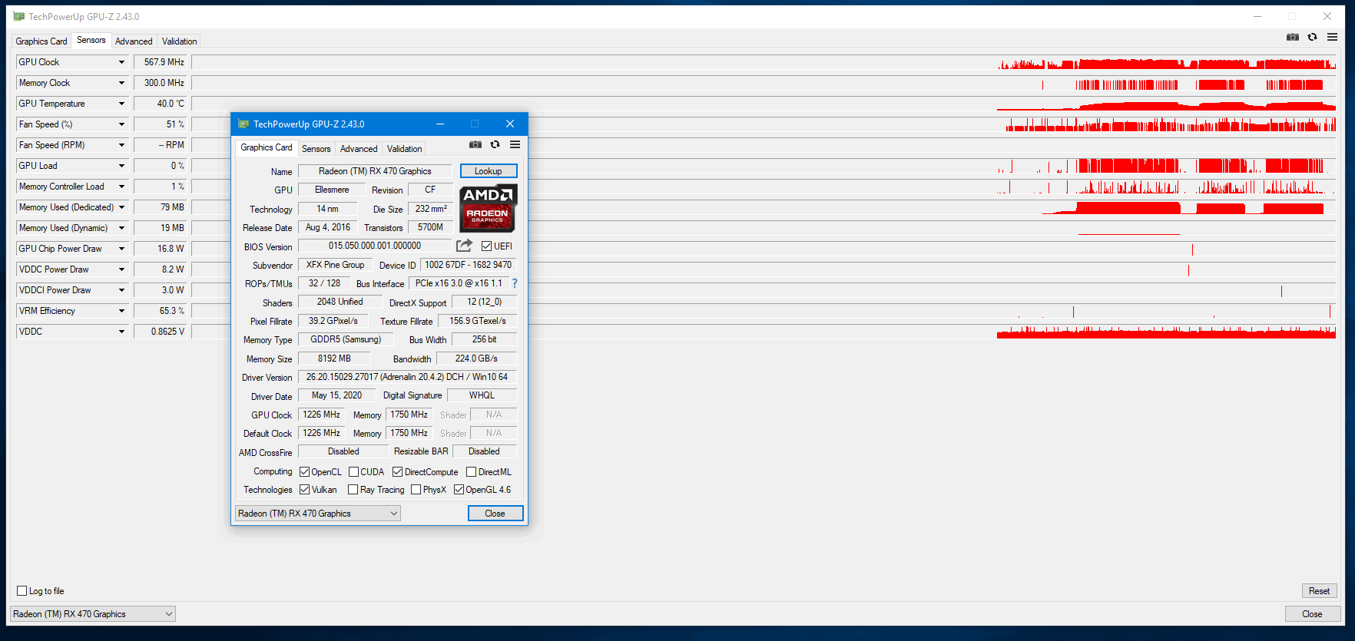Click the Device ID value field
The image size is (1355, 641).
tap(469, 265)
